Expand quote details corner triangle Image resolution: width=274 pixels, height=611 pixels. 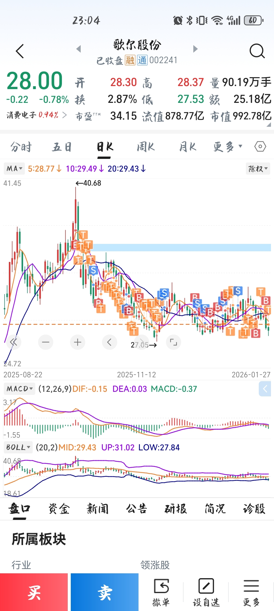click(269, 124)
